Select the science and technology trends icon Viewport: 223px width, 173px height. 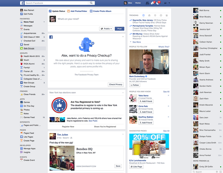tap(155, 15)
